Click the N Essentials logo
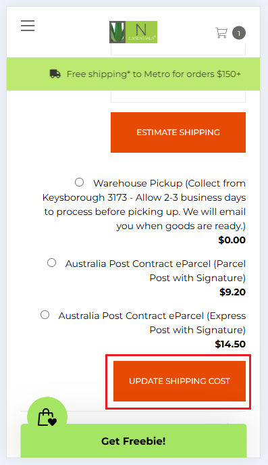The width and height of the screenshot is (268, 465). click(133, 32)
